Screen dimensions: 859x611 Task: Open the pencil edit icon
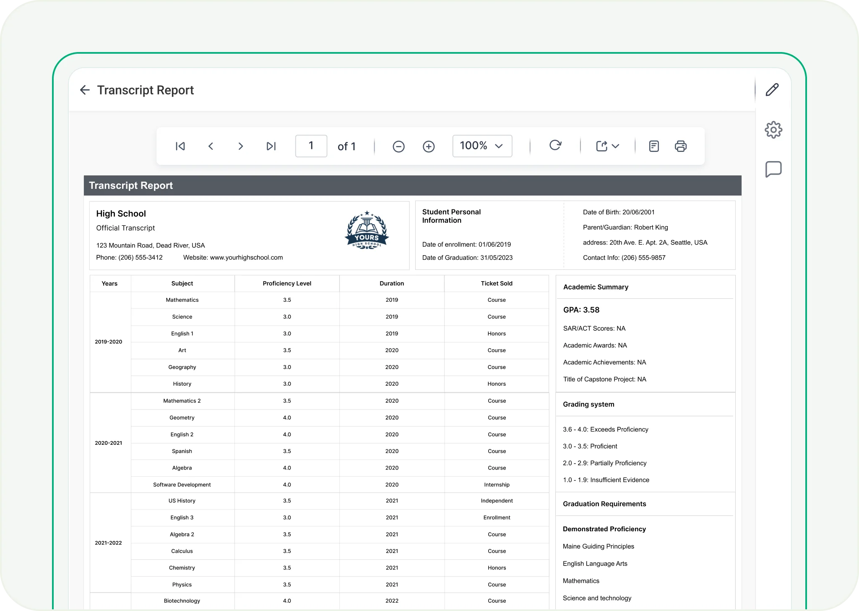point(772,90)
